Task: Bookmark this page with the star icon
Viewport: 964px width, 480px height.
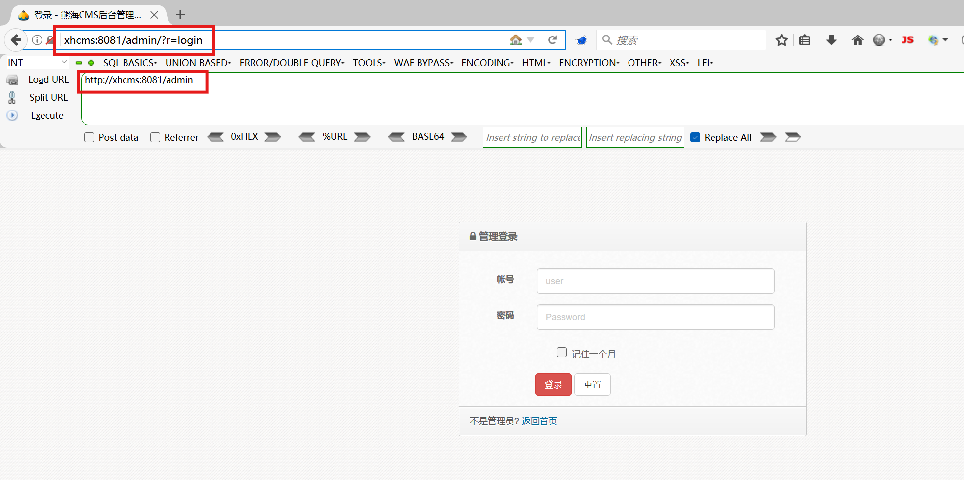Action: click(781, 40)
